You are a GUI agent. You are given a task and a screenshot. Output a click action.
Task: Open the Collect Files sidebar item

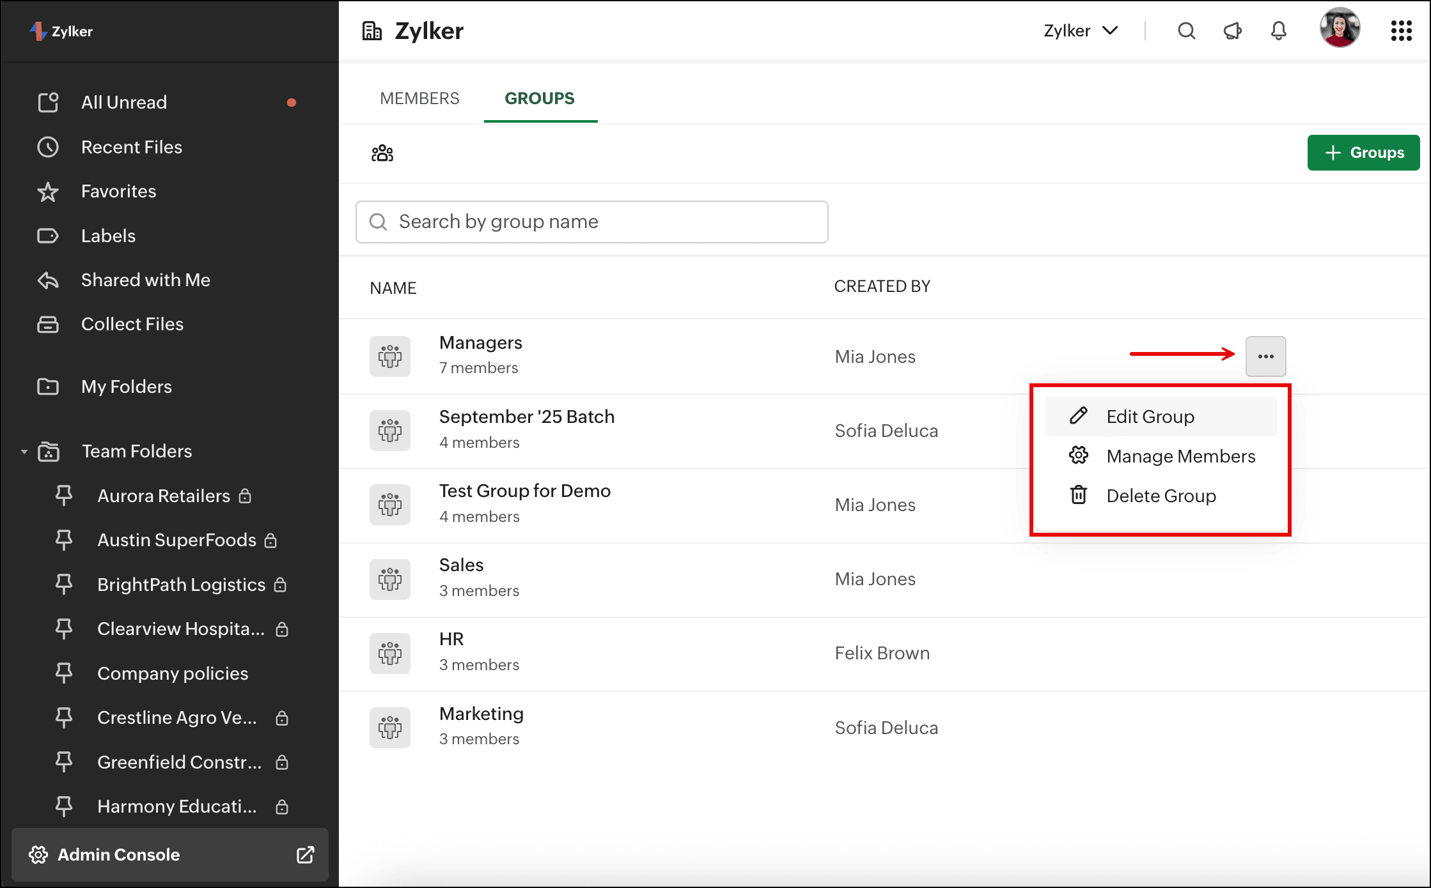tap(132, 324)
